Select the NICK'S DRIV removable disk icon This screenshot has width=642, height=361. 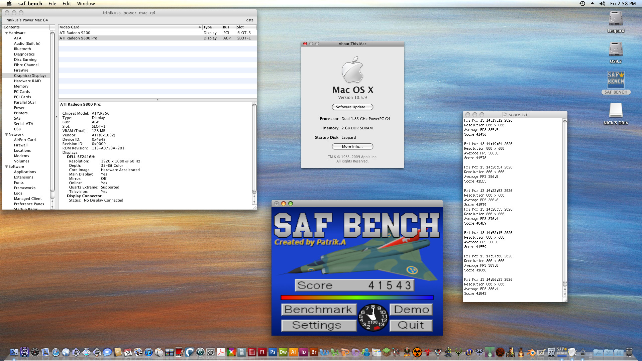616,111
